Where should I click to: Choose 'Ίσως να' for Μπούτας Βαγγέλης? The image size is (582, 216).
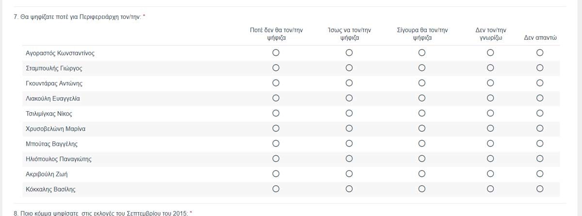pos(349,143)
